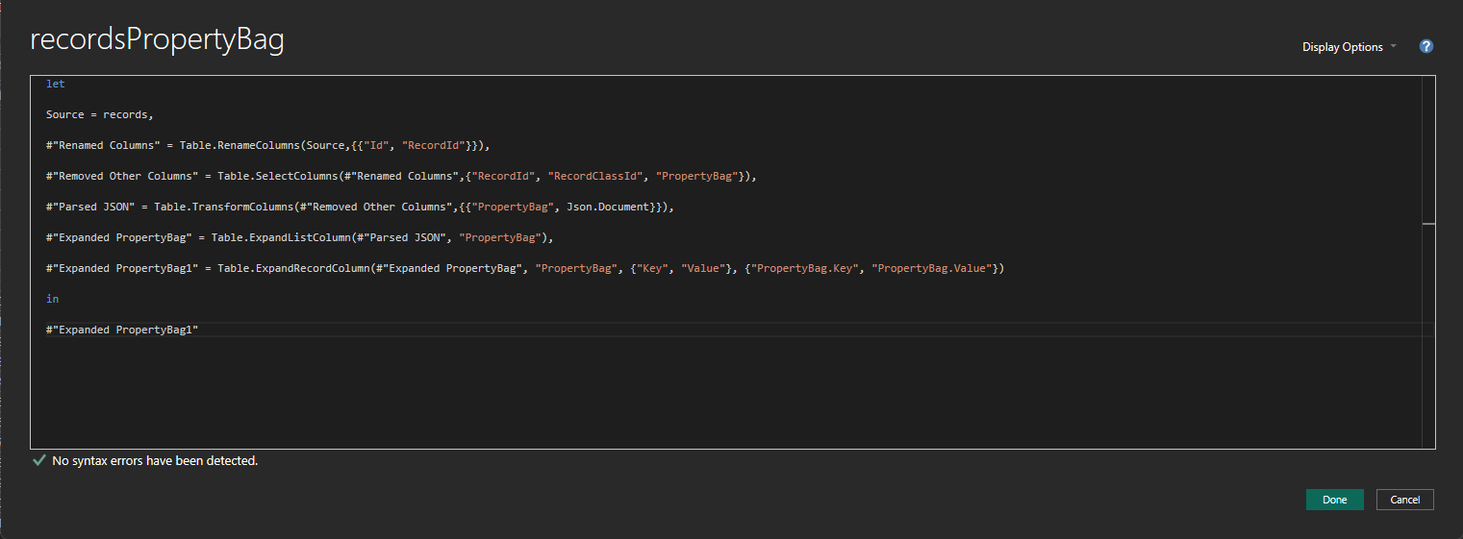The image size is (1463, 539).
Task: Click the Done button
Action: [1334, 500]
